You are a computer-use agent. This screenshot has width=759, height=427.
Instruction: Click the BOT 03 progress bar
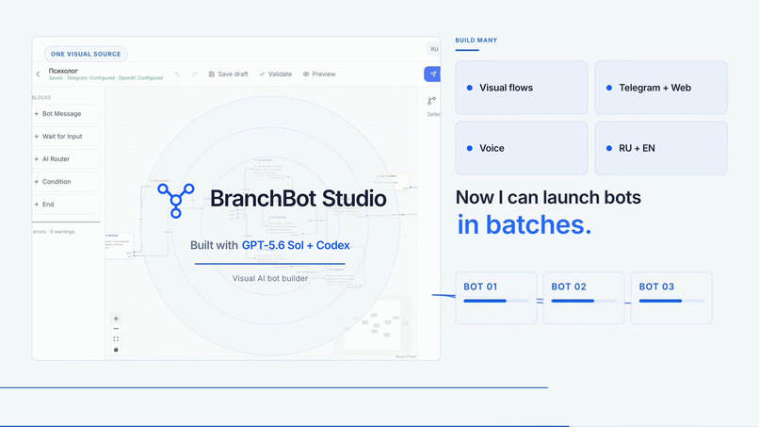[x=671, y=301]
